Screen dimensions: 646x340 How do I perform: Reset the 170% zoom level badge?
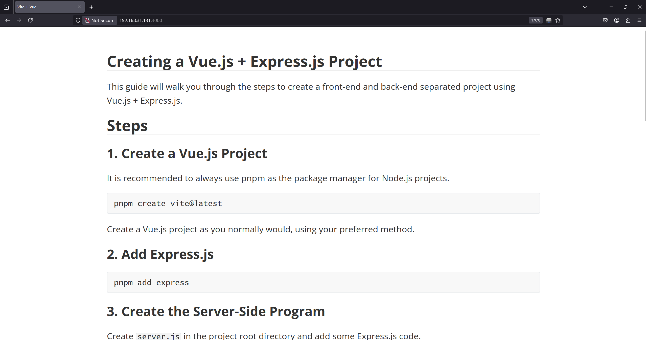(x=536, y=20)
